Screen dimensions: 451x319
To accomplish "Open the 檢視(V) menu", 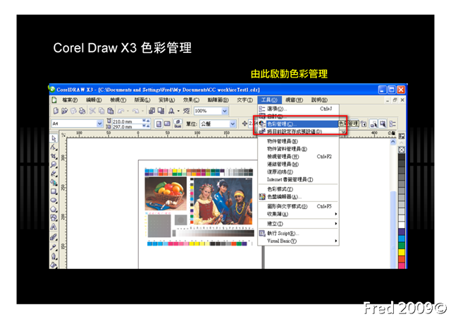I will click(118, 100).
